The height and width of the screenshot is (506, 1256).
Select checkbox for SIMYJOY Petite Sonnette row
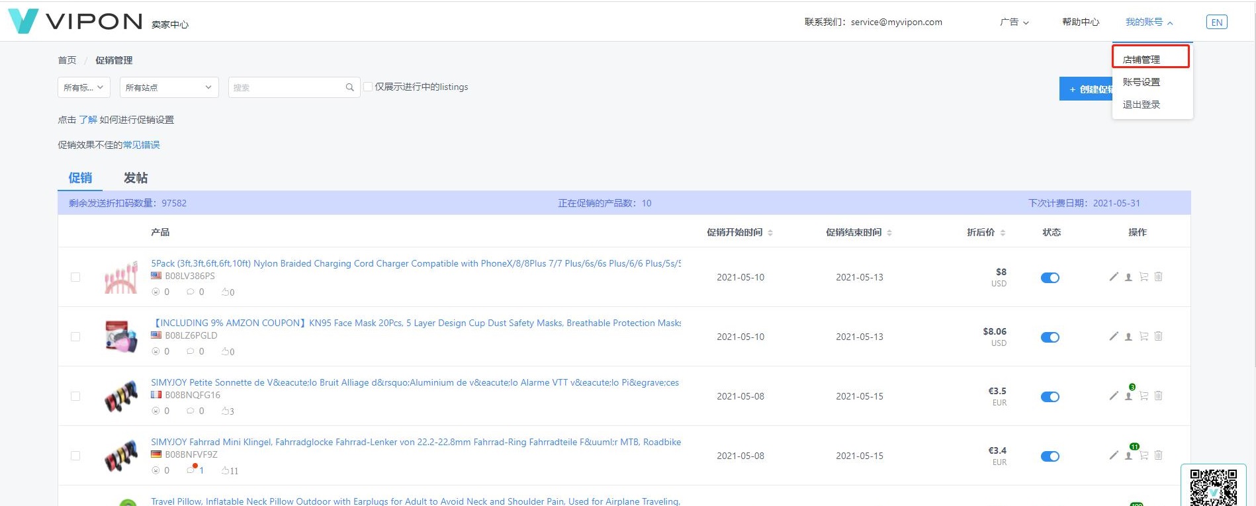[75, 396]
